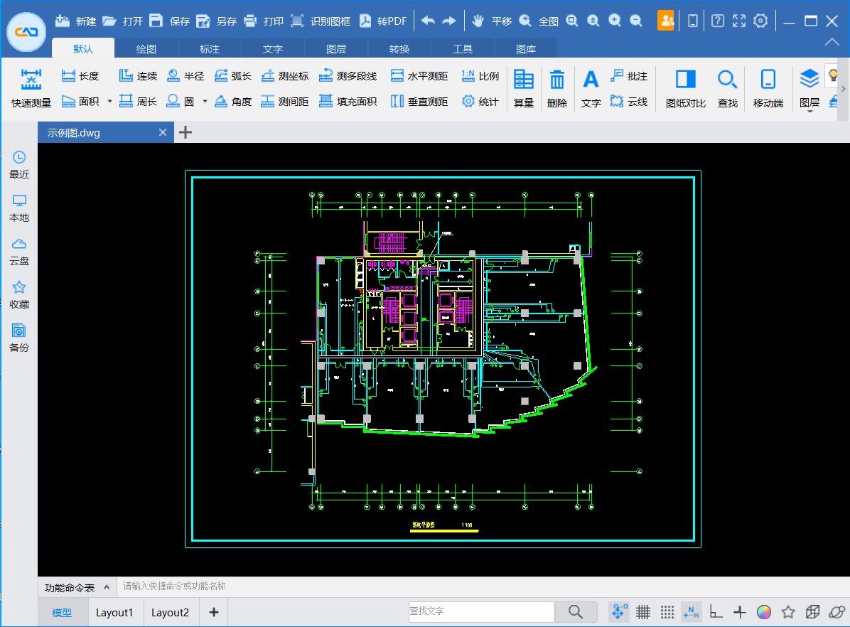Image resolution: width=850 pixels, height=627 pixels.
Task: Switch to the 绘图 ribbon tab
Action: pyautogui.click(x=146, y=49)
